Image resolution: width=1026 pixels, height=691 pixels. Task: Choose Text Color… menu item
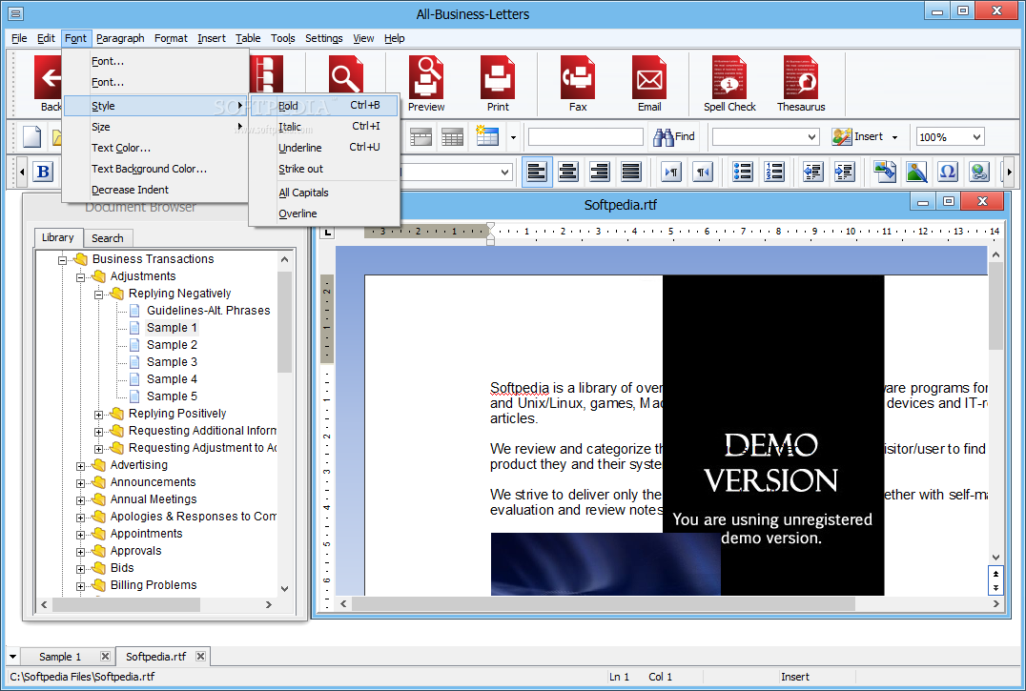pyautogui.click(x=155, y=148)
